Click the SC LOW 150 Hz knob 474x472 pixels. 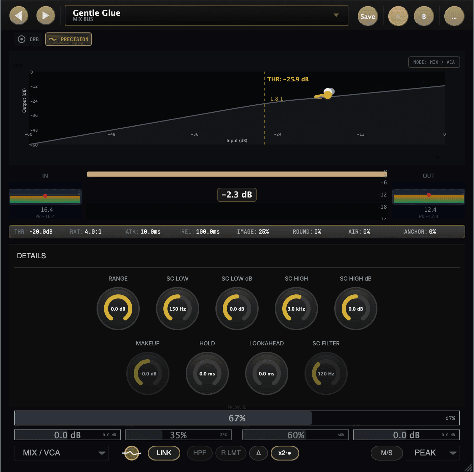click(x=178, y=309)
